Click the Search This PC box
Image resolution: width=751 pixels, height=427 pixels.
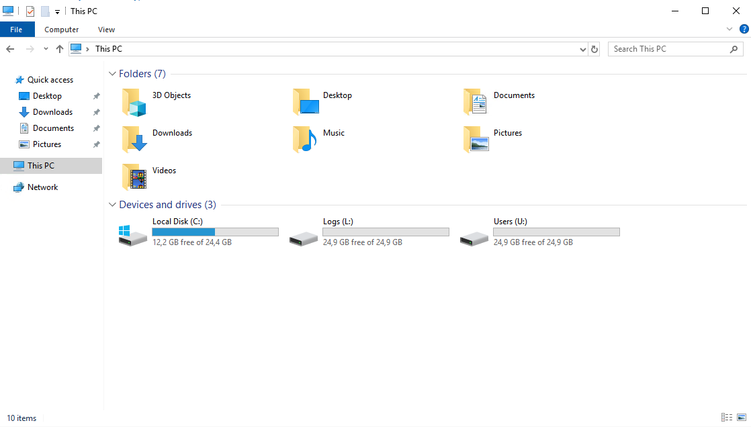[675, 49]
